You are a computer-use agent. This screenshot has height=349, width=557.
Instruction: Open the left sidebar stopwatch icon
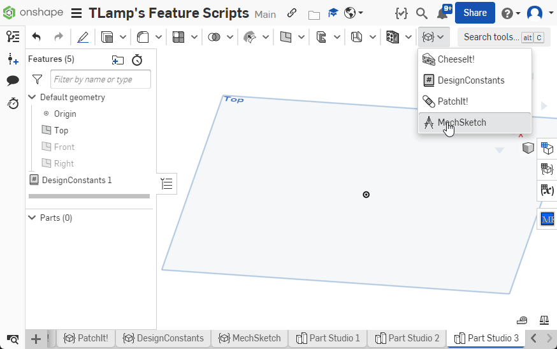coord(13,103)
